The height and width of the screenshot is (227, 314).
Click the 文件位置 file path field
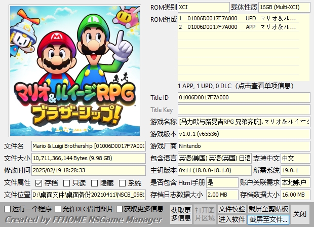click(x=88, y=195)
